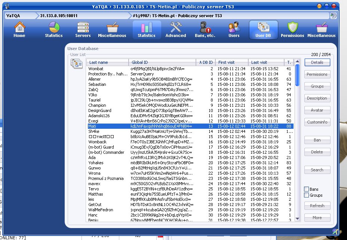Open the Bans, etc. section

pos(205,30)
